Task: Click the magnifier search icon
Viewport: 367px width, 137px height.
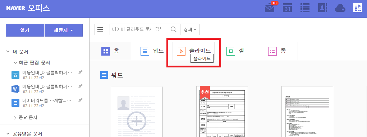Action: tap(174, 29)
